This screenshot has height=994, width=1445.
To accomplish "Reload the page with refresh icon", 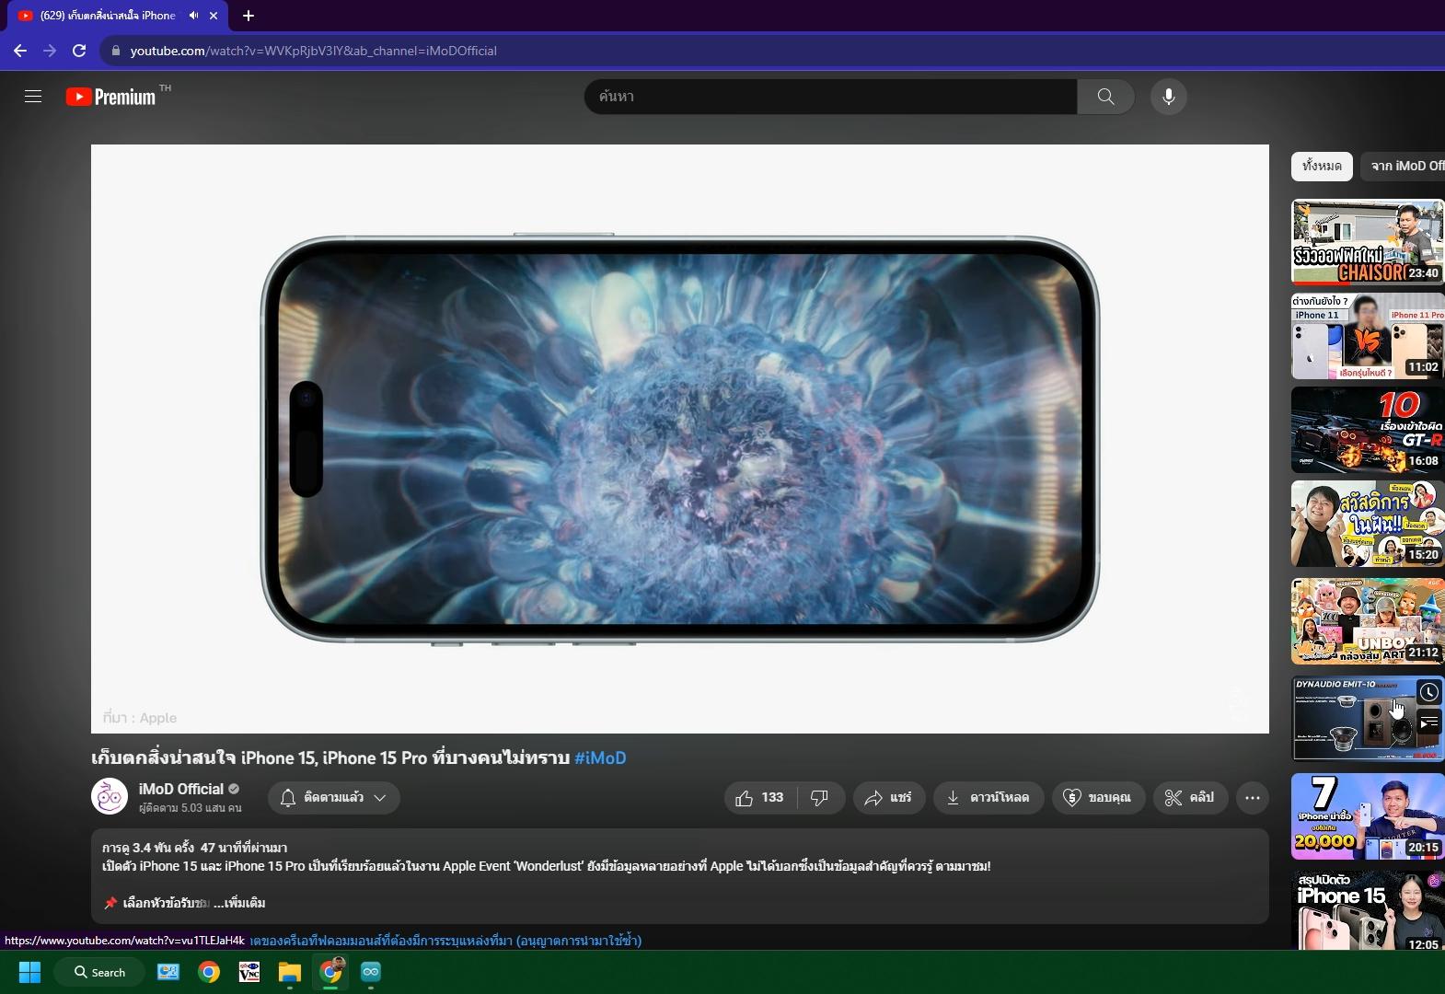I will (x=79, y=51).
